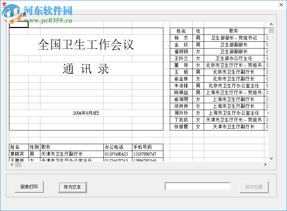287x211 pixels.
Task: Select the cell 卫生部办公厅主任
Action: click(234, 58)
